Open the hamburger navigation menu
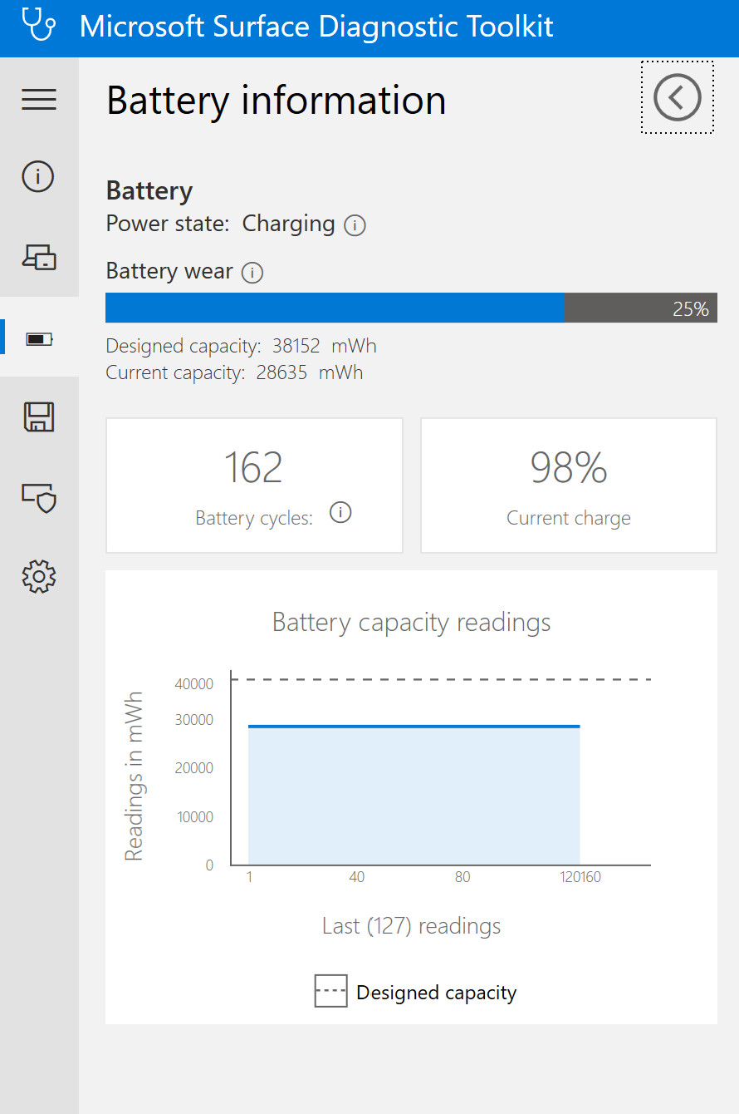The image size is (739, 1114). pyautogui.click(x=39, y=100)
